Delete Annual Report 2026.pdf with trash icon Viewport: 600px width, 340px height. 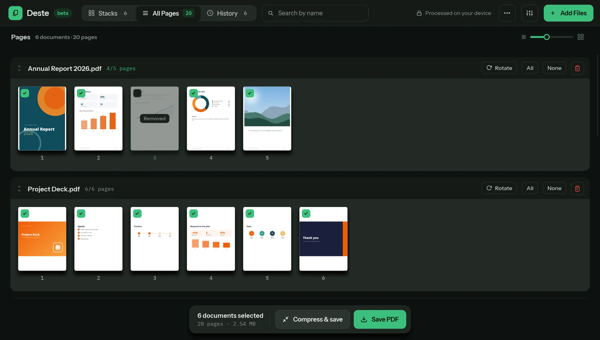coord(577,68)
